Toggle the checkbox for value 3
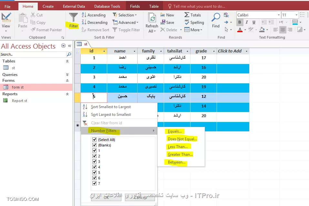The width and height of the screenshot is (309, 206). click(x=94, y=161)
